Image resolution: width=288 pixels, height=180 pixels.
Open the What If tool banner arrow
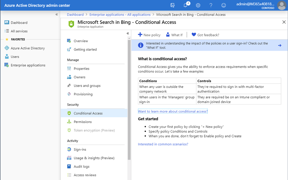click(280, 45)
